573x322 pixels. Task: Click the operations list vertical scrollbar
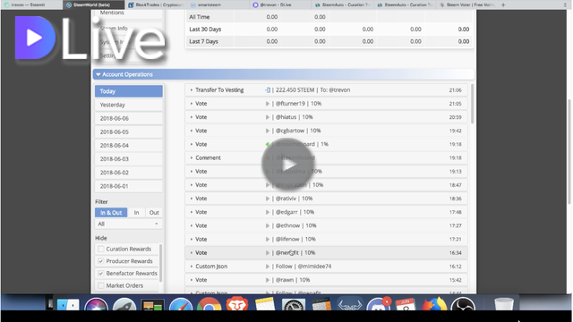[472, 104]
